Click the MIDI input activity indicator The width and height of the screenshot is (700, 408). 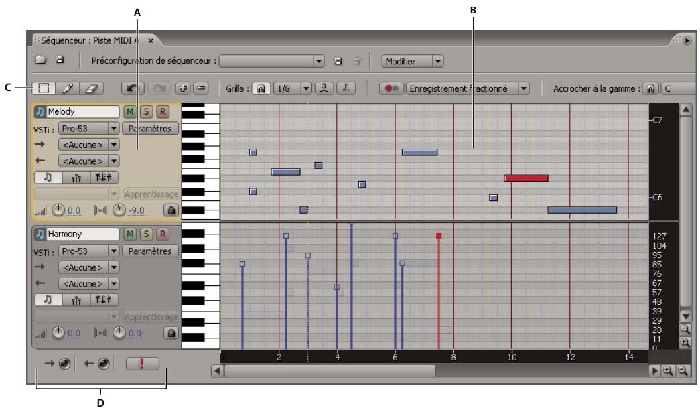tap(65, 364)
